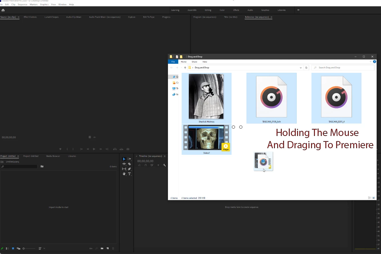Open Sequence menu in menu bar
Image resolution: width=381 pixels, height=254 pixels.
[23, 5]
